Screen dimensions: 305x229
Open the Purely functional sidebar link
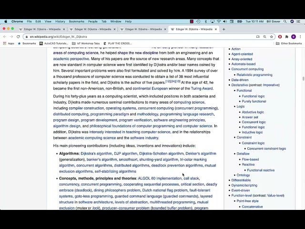(254, 101)
